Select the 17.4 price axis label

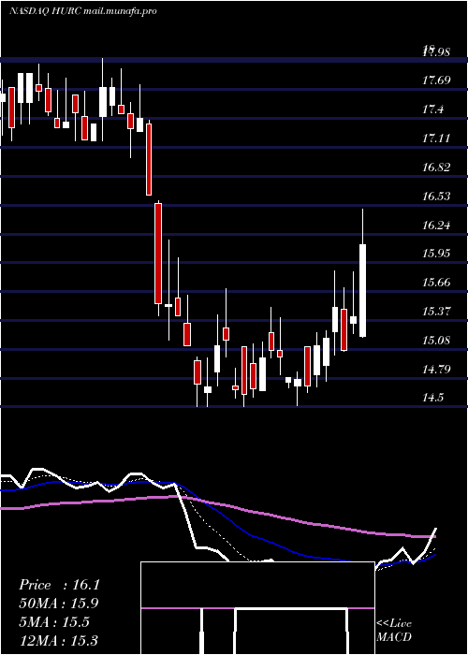[433, 109]
